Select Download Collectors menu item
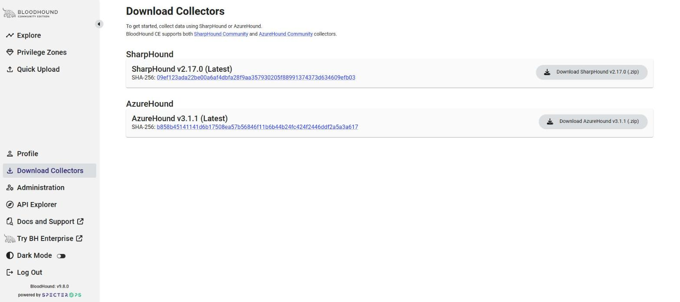Screen dimensions: 680x302 (x=49, y=170)
